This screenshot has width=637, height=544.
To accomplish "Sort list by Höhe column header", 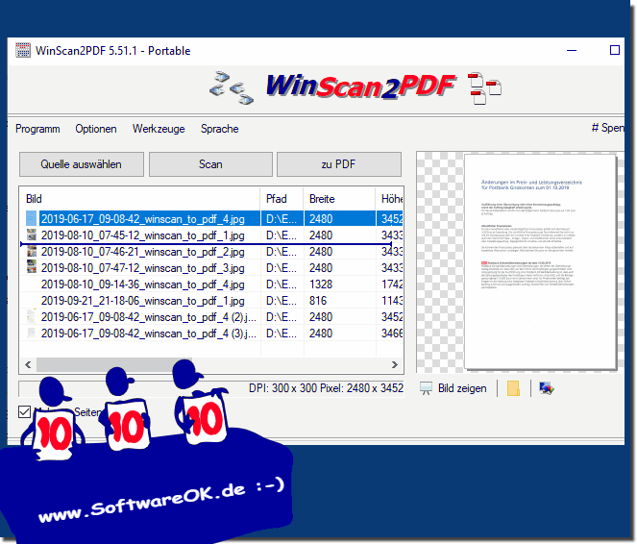I will [391, 199].
